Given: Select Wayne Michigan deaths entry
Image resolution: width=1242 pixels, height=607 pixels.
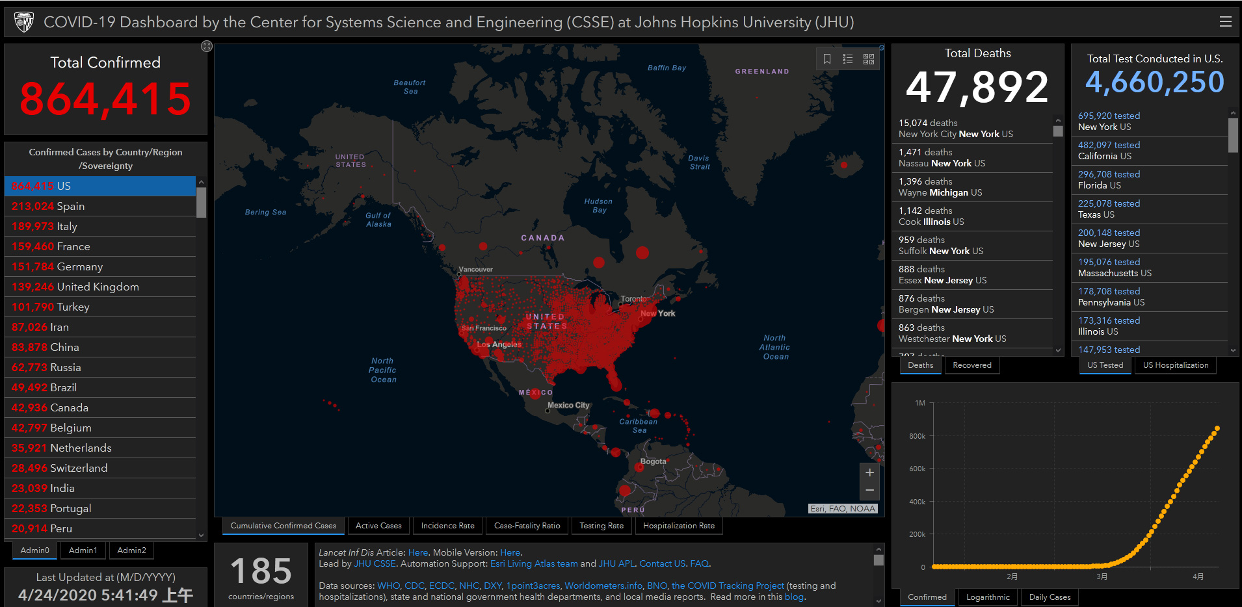Looking at the screenshot, I should [x=973, y=187].
